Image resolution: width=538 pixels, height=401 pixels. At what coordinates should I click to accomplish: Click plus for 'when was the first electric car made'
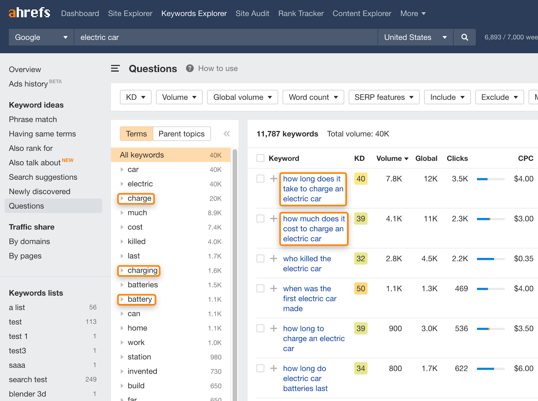click(274, 288)
